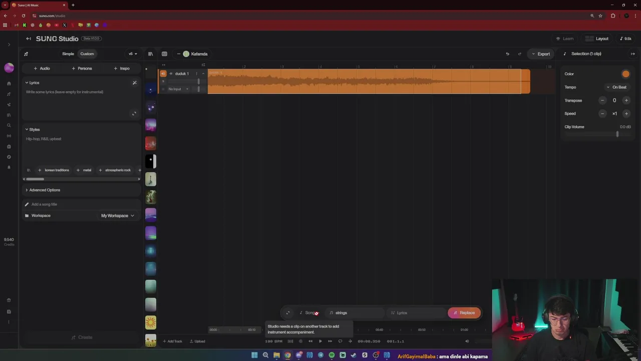Click the fast-forward button in transport

click(330, 341)
